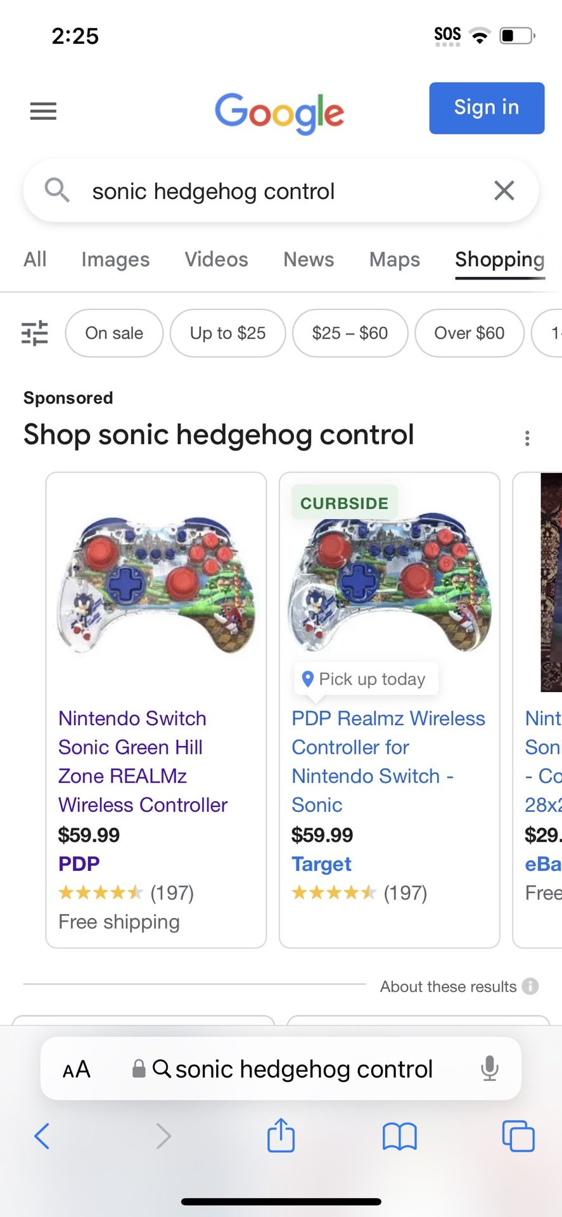Tap the magnifying glass search icon
562x1217 pixels.
tap(57, 190)
